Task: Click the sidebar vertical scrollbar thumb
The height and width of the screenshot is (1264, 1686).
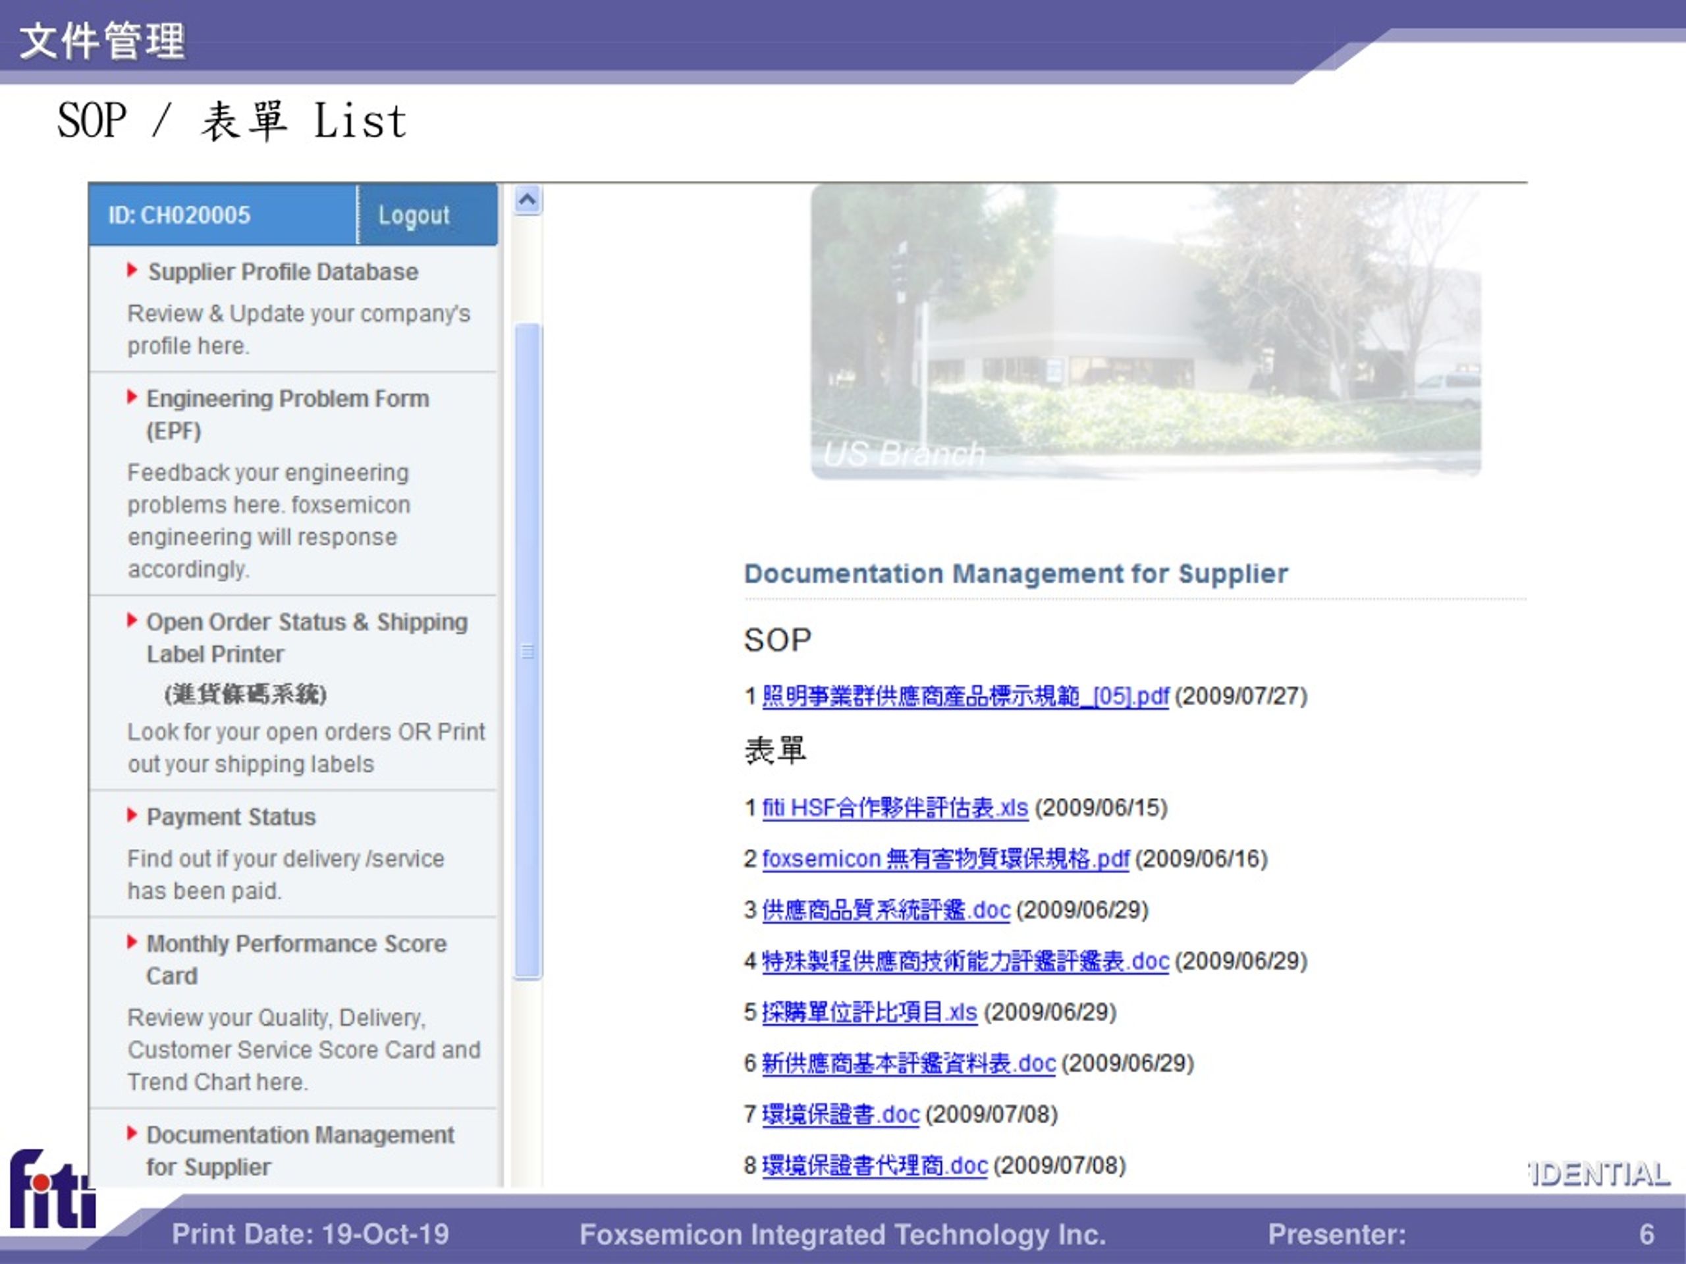Action: click(528, 650)
